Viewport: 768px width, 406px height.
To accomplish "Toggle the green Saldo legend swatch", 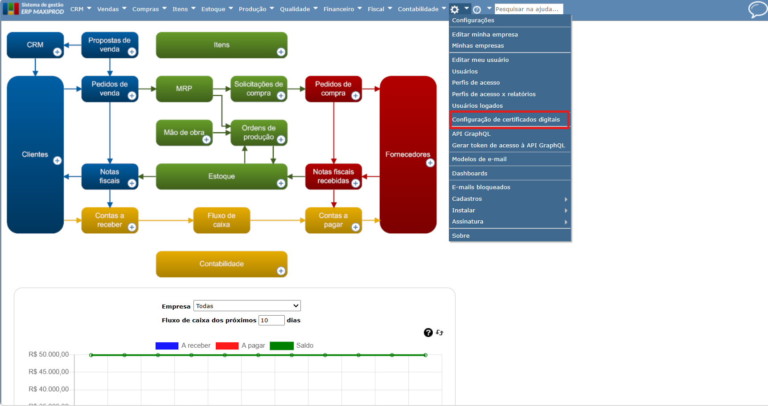I will click(282, 346).
